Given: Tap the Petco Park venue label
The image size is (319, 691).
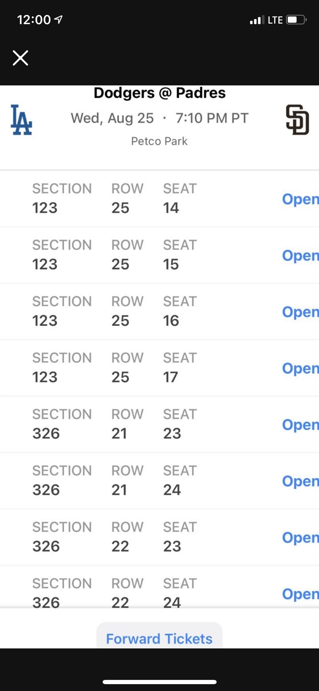Looking at the screenshot, I should [159, 141].
